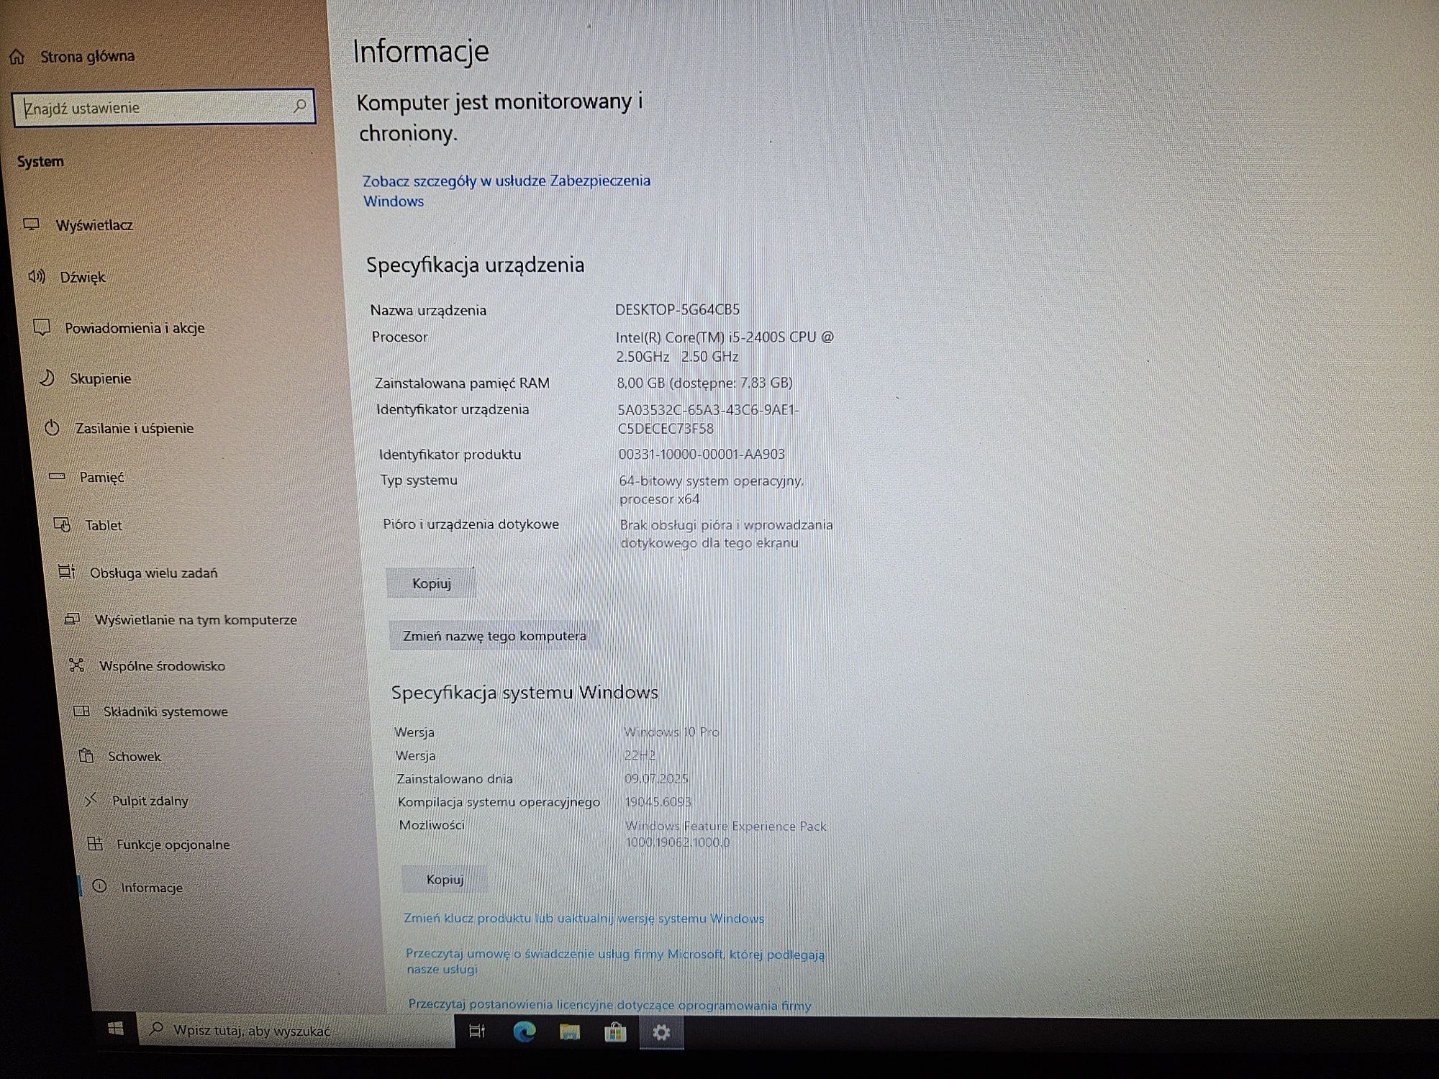
Task: Click the search magnifier in Znajdź ustawienie
Action: 299,106
